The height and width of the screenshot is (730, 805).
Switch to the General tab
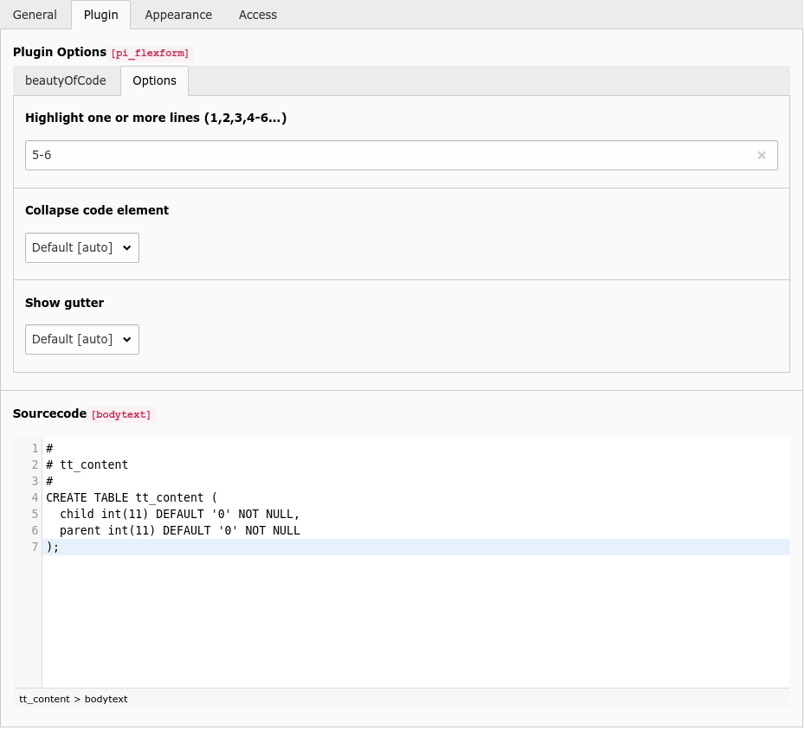pos(35,15)
